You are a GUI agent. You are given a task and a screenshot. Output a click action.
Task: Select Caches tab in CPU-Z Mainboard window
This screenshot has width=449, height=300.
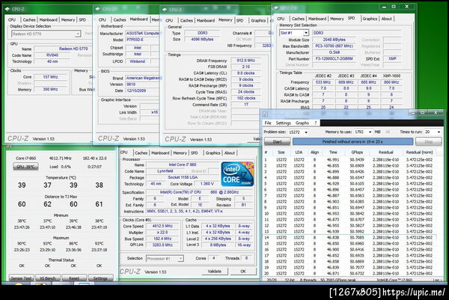click(120, 19)
